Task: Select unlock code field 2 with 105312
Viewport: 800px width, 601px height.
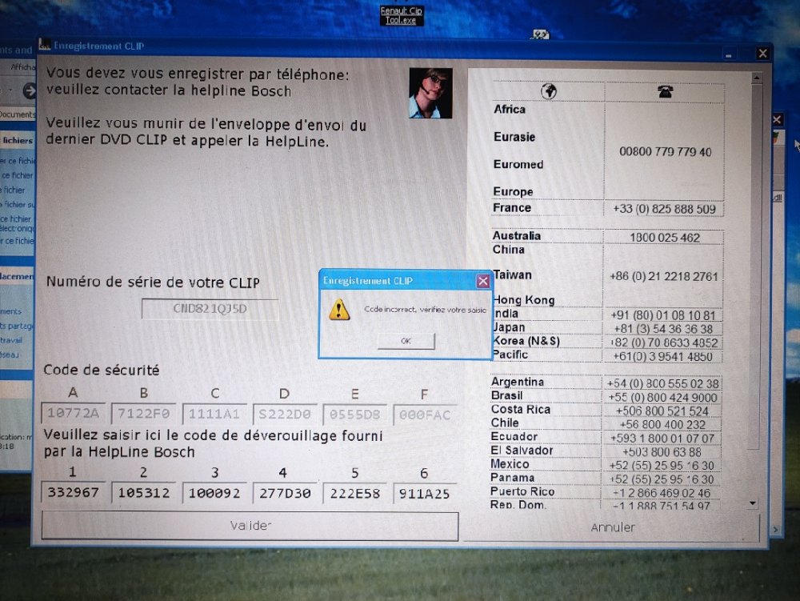Action: coord(143,493)
